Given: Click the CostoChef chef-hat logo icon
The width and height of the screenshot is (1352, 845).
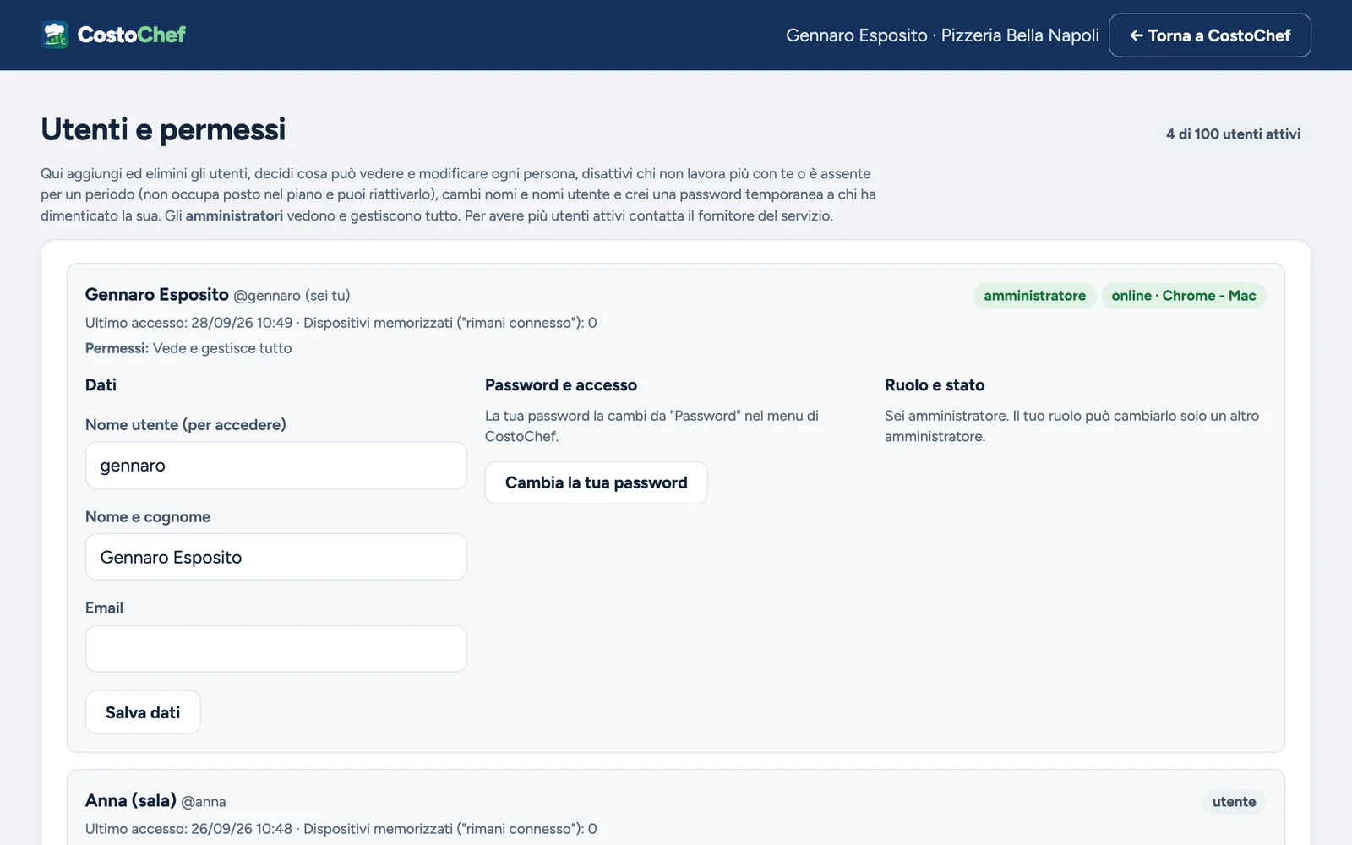Looking at the screenshot, I should pos(55,35).
